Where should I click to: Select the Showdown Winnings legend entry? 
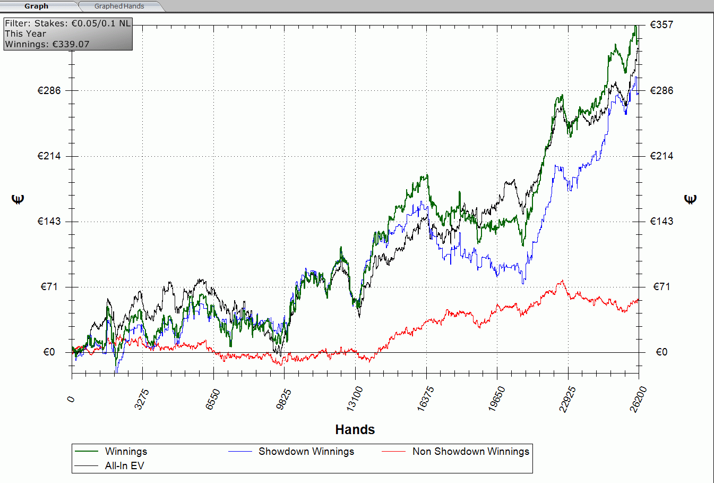(306, 452)
